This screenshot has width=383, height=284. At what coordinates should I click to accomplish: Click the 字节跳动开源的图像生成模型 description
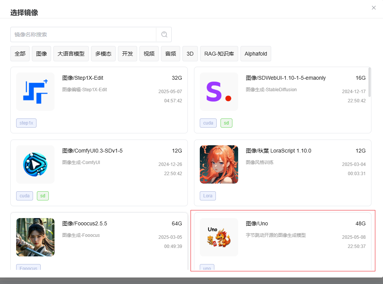[276, 235]
